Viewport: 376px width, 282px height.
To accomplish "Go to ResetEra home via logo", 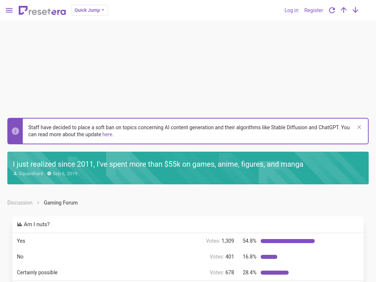I will (42, 11).
